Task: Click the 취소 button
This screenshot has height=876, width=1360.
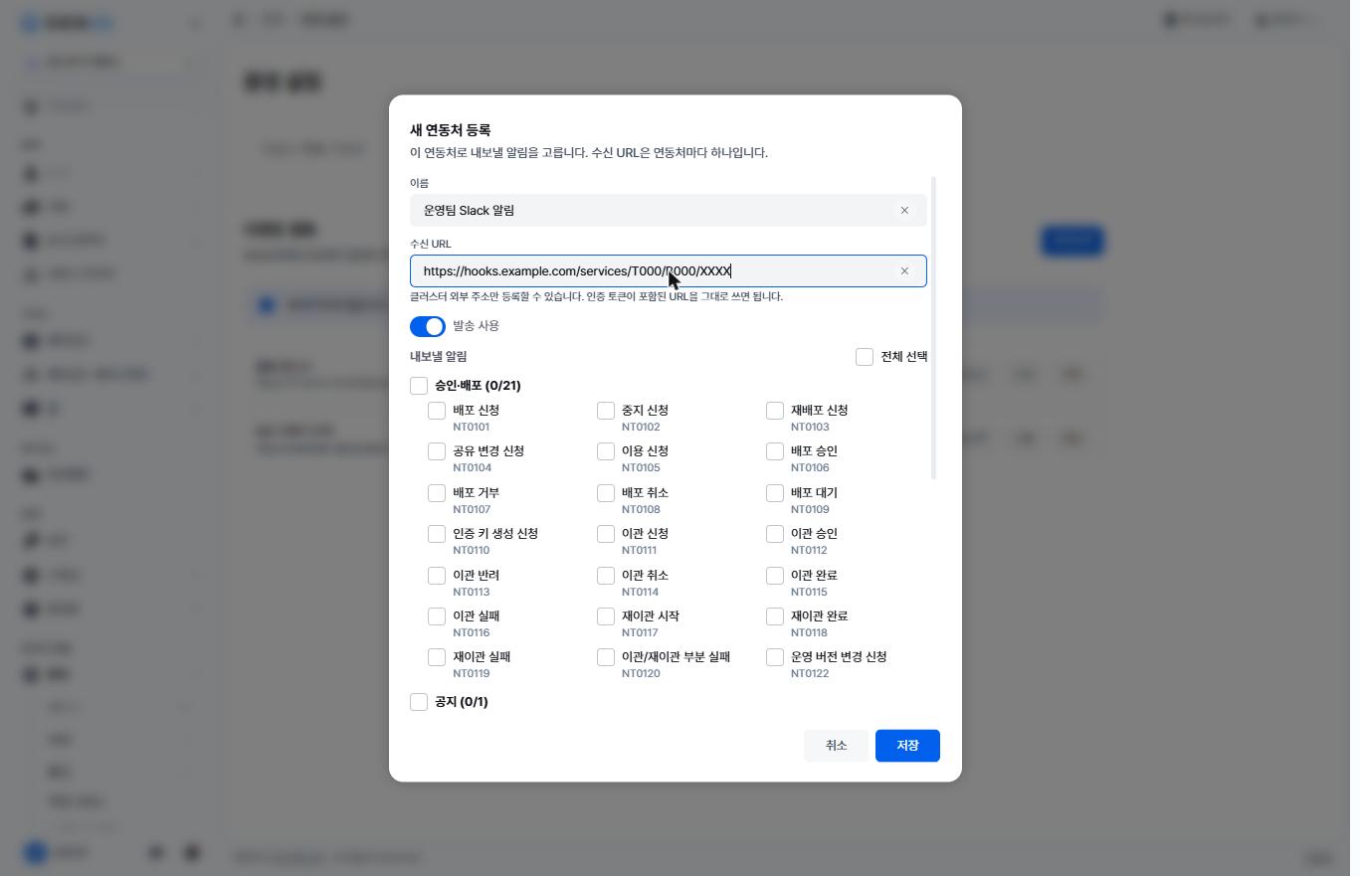Action: (x=836, y=746)
